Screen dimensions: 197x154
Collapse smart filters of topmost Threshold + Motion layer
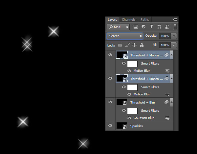click(x=171, y=55)
